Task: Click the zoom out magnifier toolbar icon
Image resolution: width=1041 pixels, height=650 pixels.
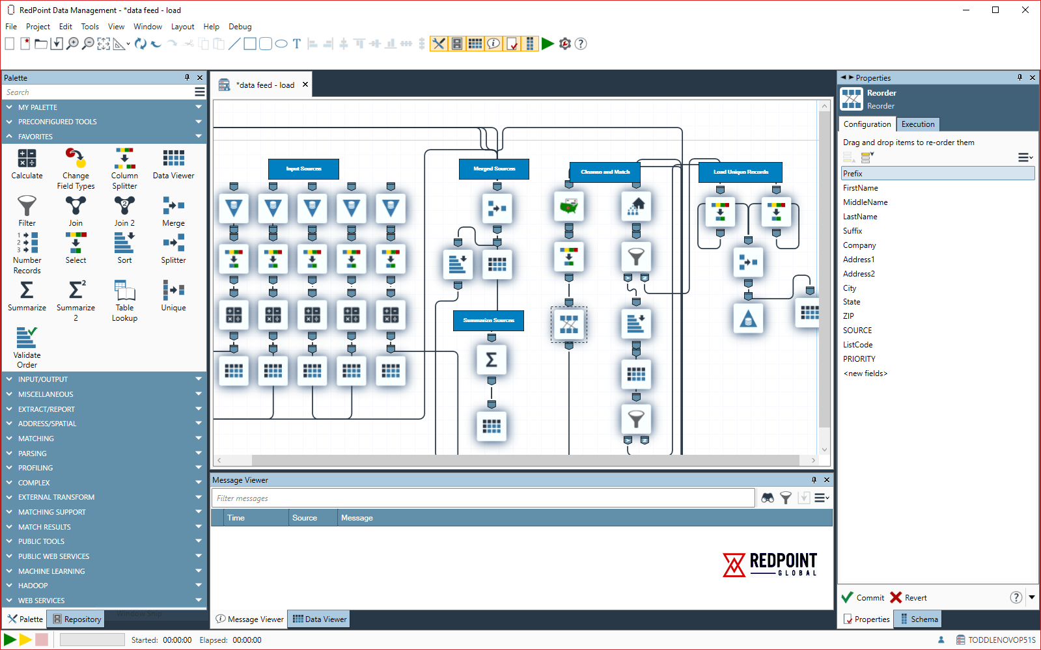Action: pos(88,44)
